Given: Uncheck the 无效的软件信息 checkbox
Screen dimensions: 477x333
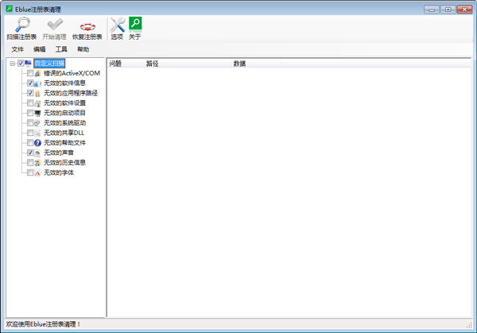Looking at the screenshot, I should pyautogui.click(x=30, y=83).
